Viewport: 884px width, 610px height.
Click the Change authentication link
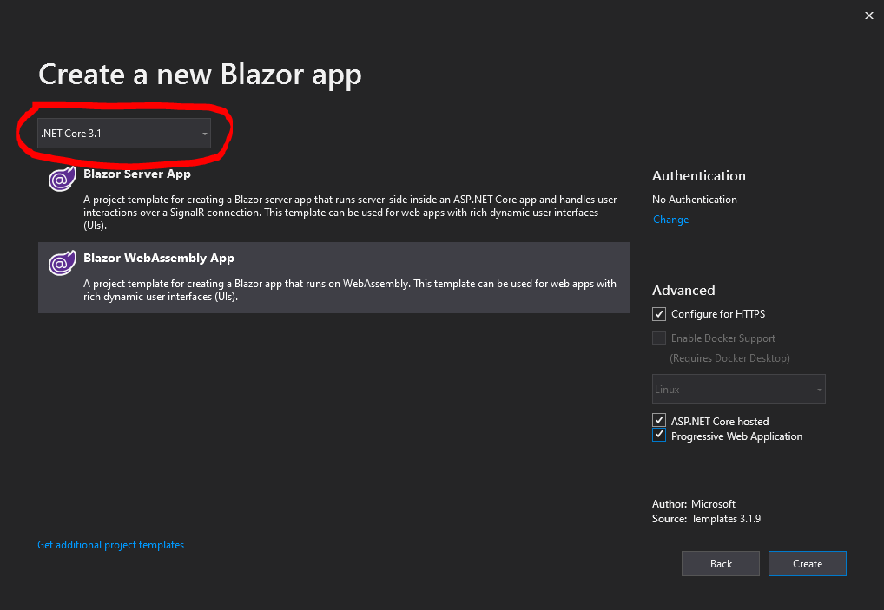pos(670,220)
